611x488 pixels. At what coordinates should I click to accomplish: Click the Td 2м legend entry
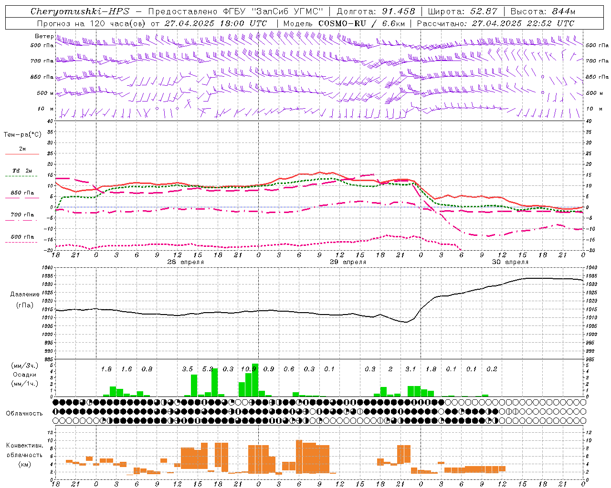22,171
